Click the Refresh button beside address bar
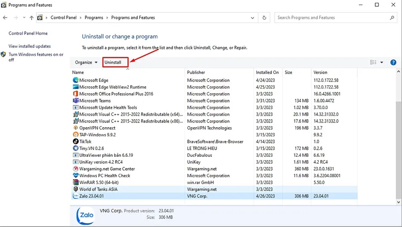This screenshot has height=227, width=402. point(264,18)
